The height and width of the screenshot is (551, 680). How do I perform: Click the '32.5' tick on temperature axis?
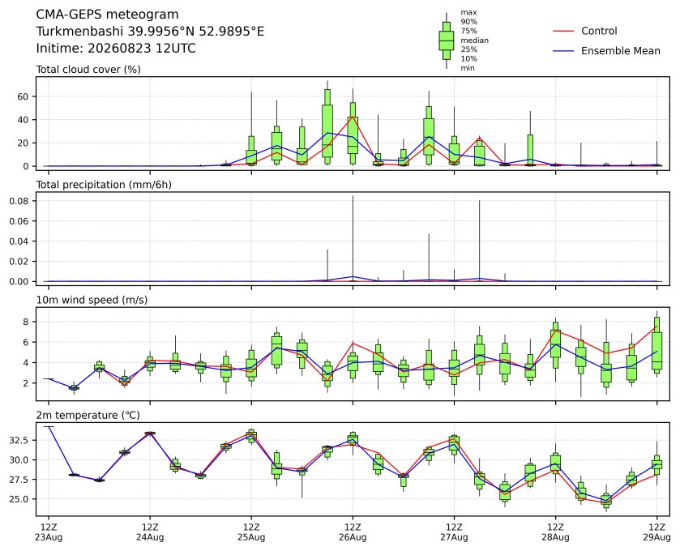[x=20, y=441]
